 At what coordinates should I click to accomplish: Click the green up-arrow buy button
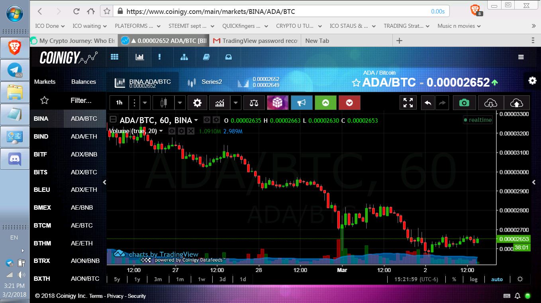pyautogui.click(x=325, y=103)
